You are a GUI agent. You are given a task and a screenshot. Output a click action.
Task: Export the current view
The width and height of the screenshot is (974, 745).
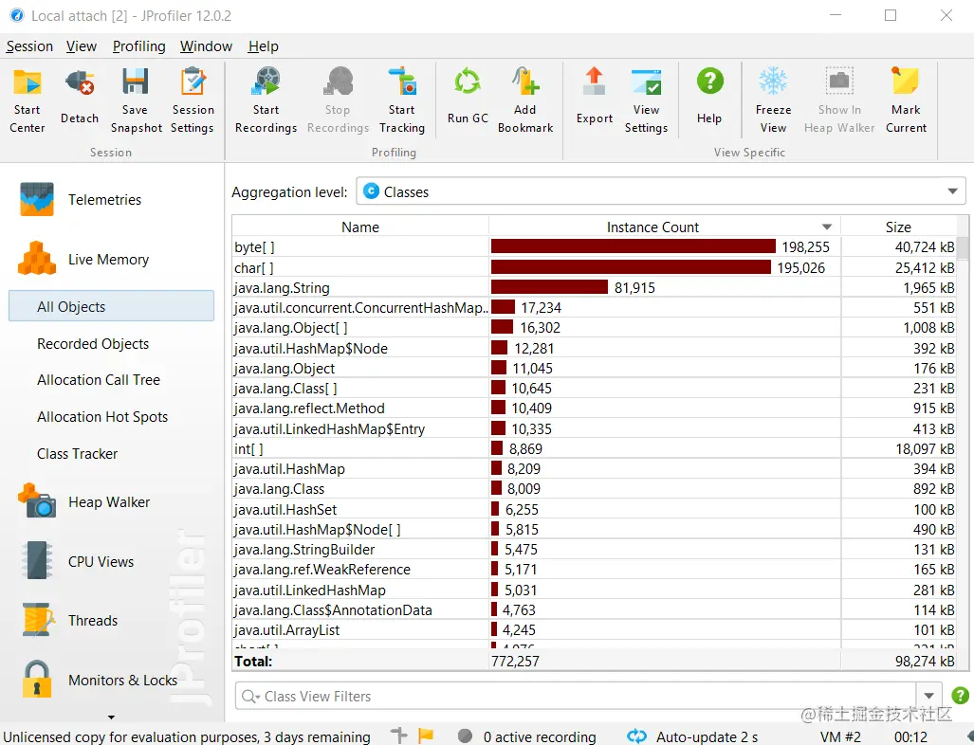pos(595,97)
